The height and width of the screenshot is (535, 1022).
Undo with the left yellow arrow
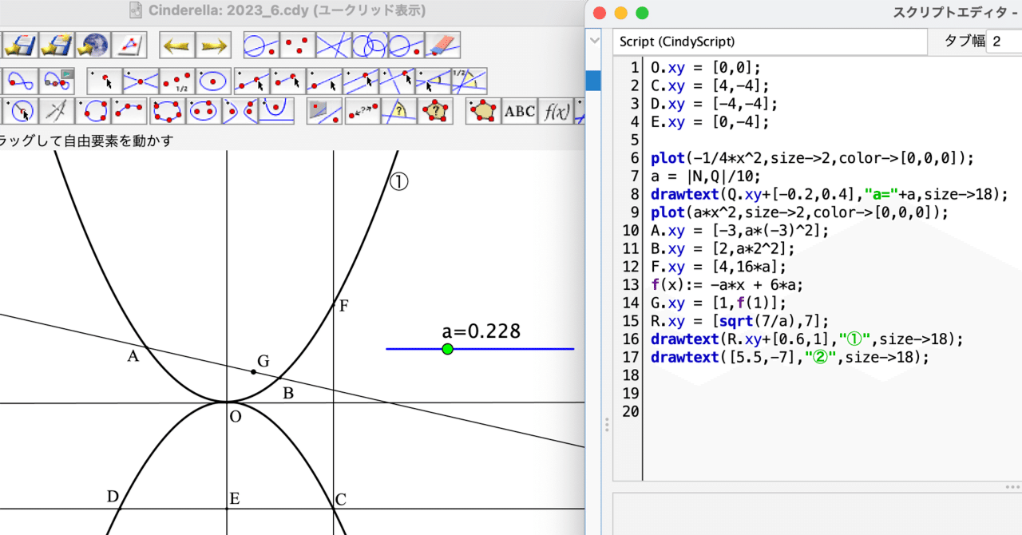point(177,45)
